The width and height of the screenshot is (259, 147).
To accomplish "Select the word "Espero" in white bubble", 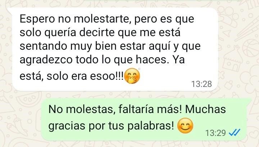I will 37,19.
